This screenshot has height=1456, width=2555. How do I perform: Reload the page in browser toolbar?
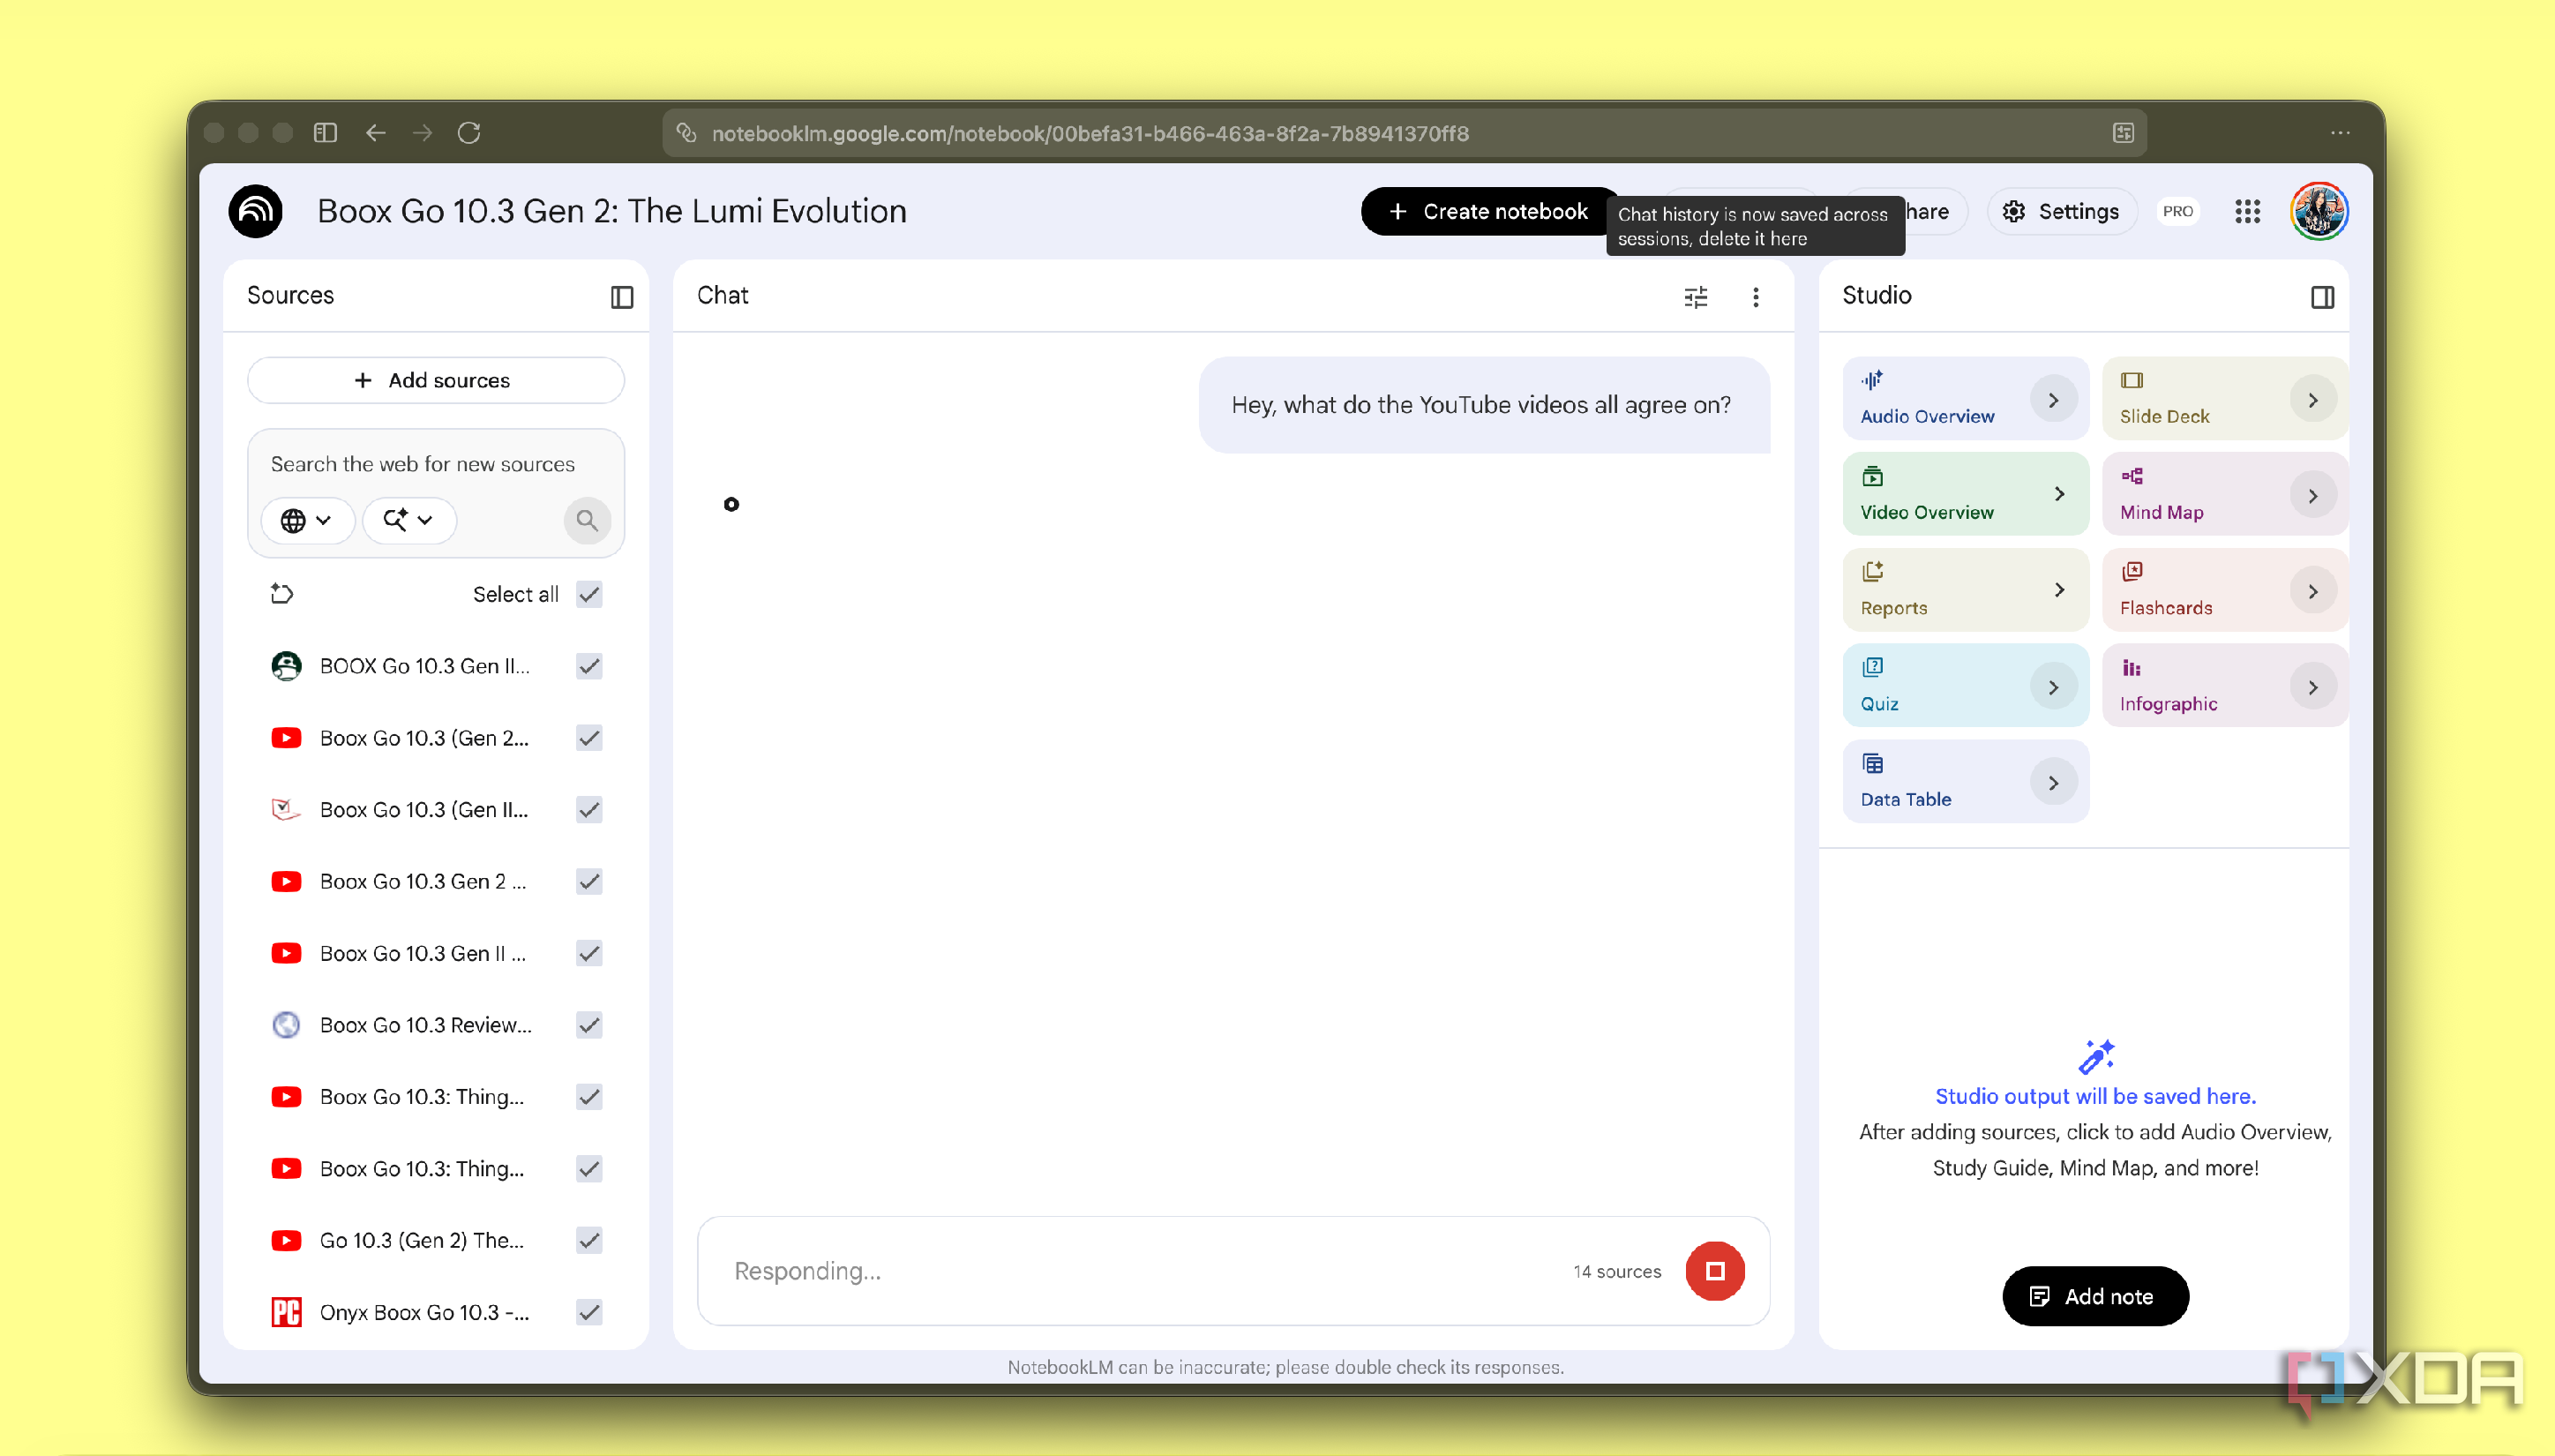pyautogui.click(x=468, y=133)
